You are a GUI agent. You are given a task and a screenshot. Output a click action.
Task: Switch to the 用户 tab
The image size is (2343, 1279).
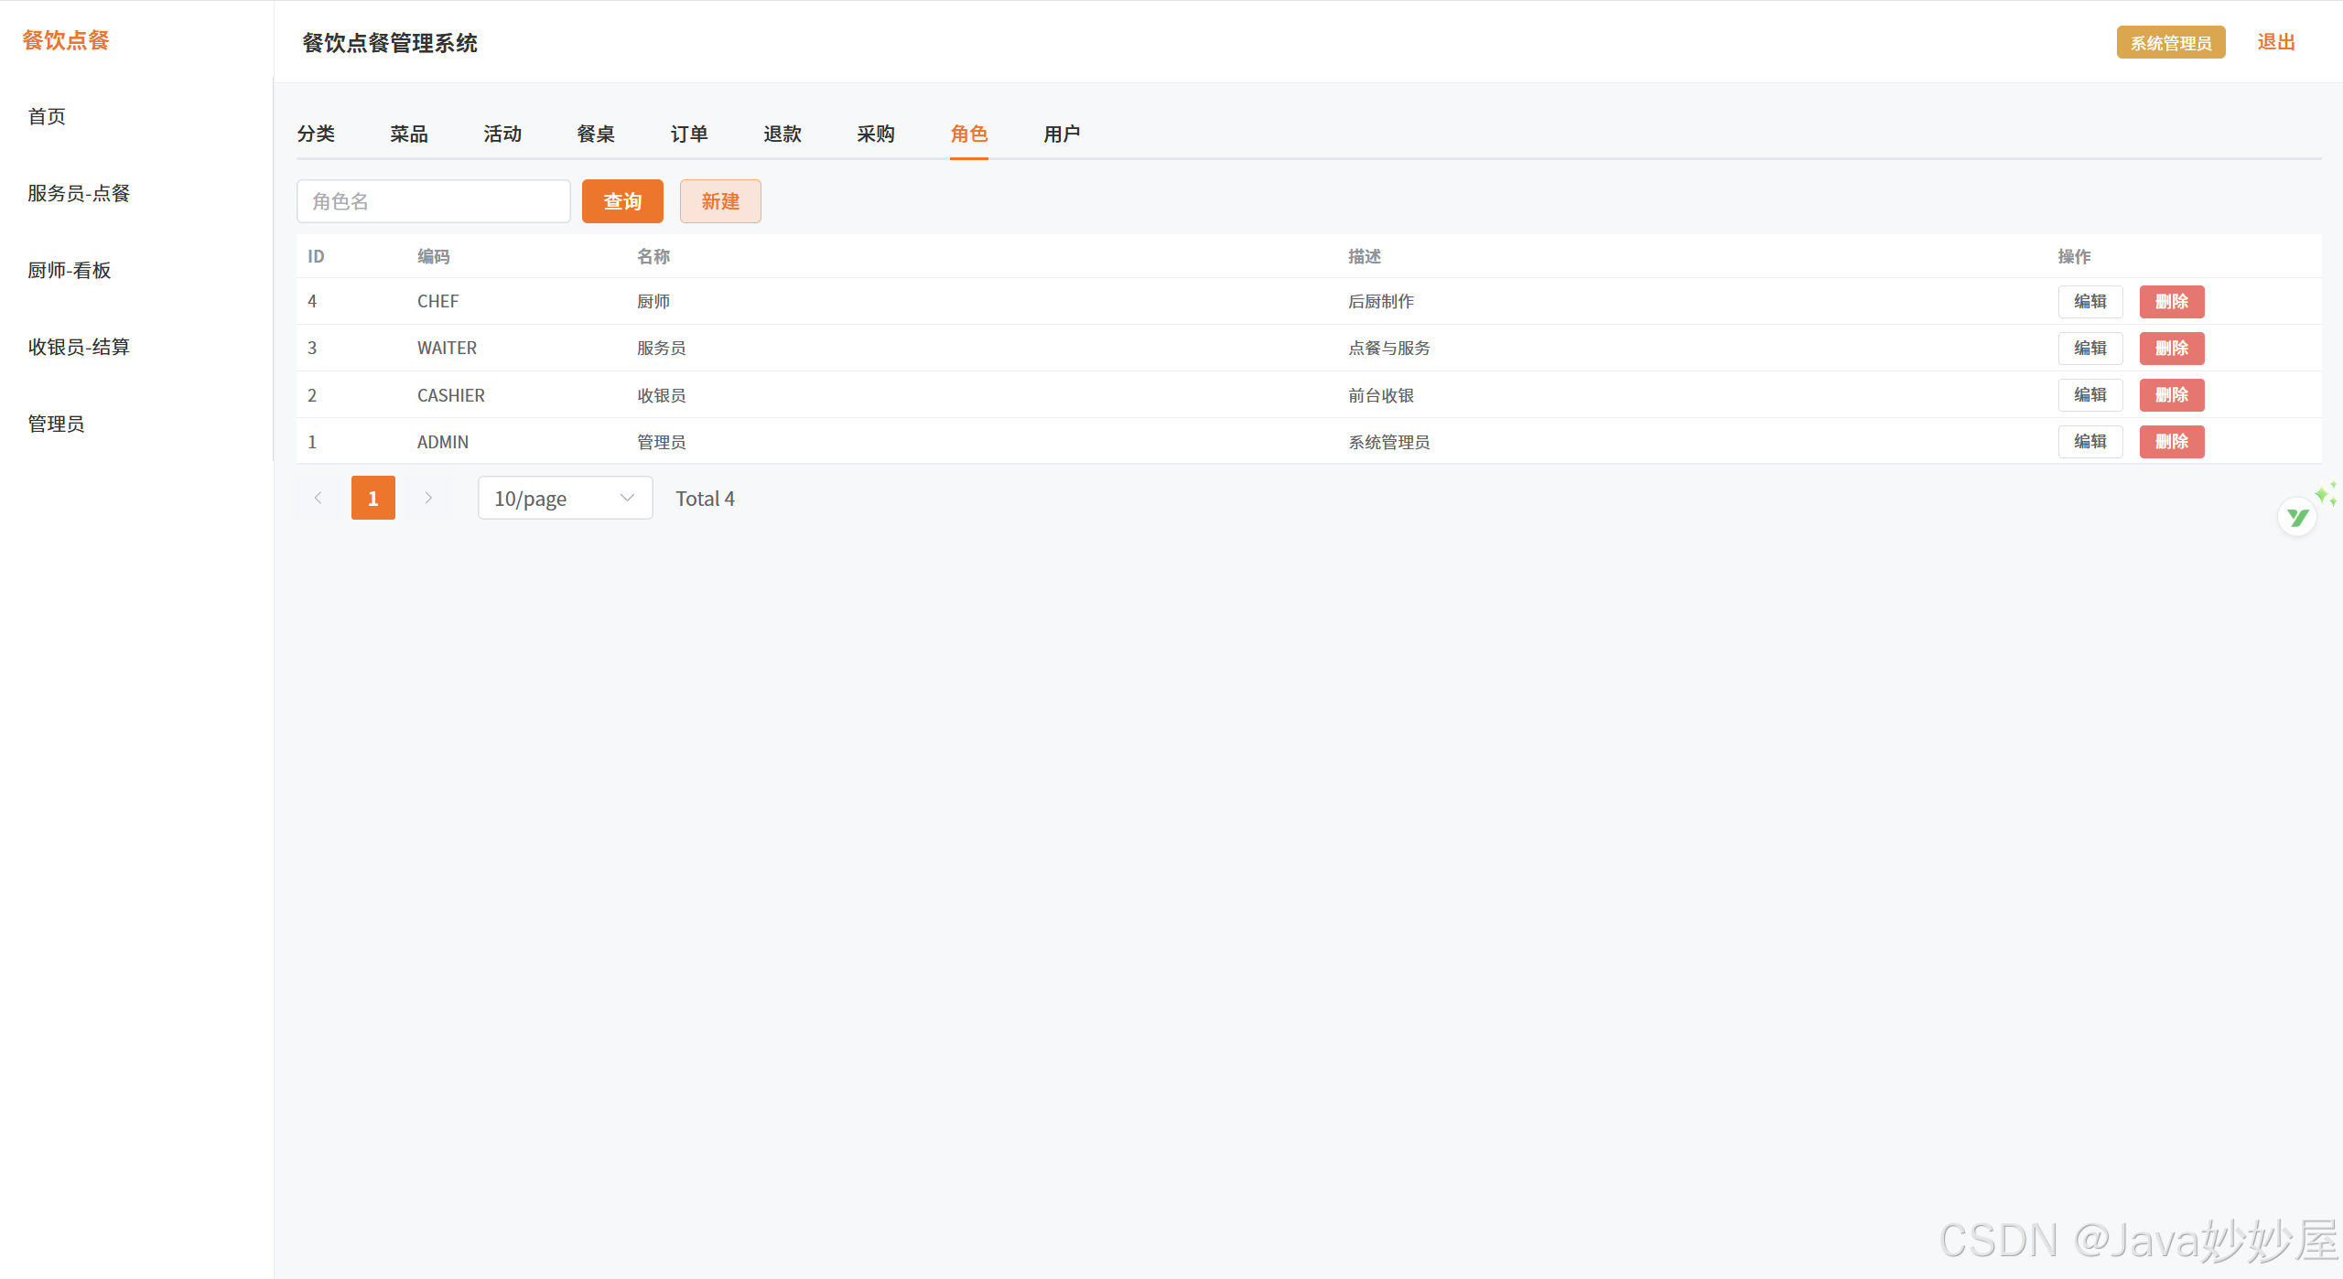point(1062,134)
